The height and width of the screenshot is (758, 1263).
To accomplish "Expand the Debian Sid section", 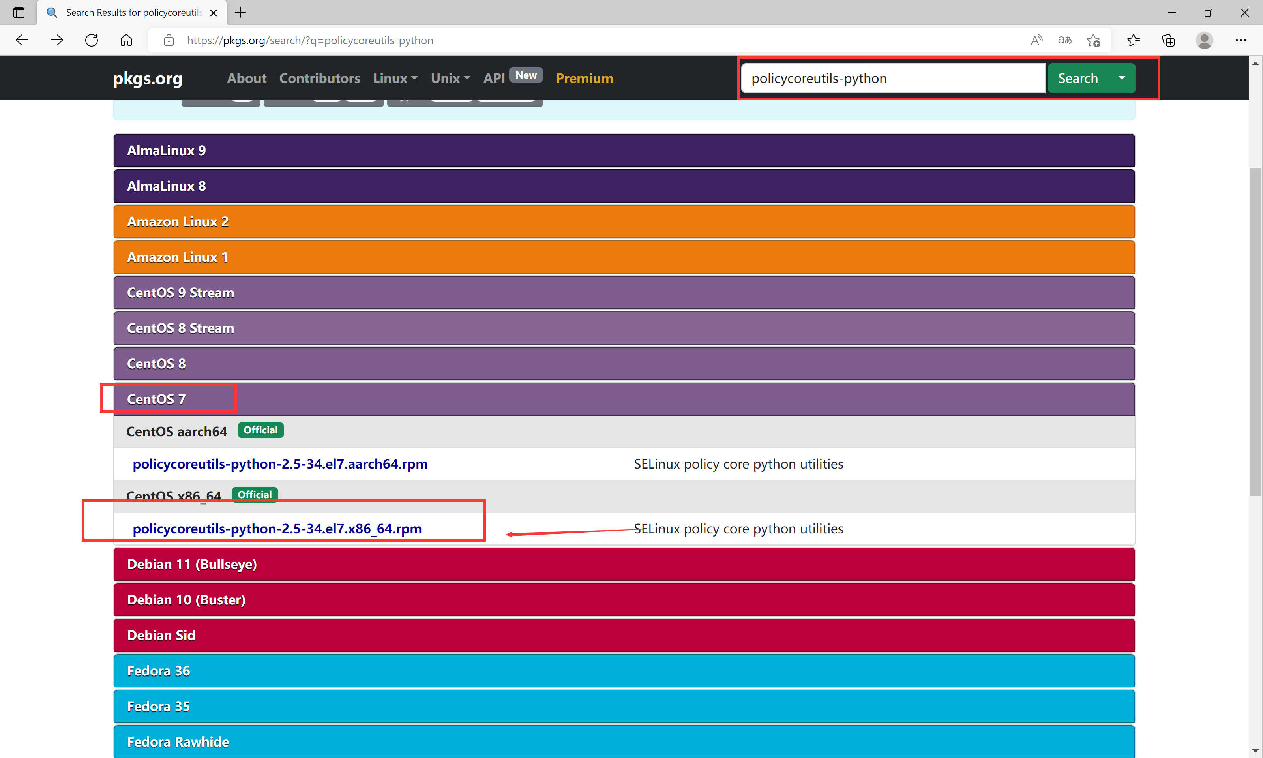I will click(x=624, y=635).
